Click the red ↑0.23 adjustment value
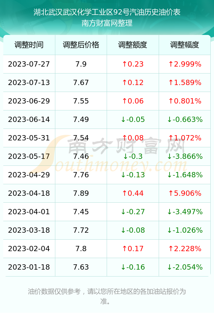 tap(133, 64)
